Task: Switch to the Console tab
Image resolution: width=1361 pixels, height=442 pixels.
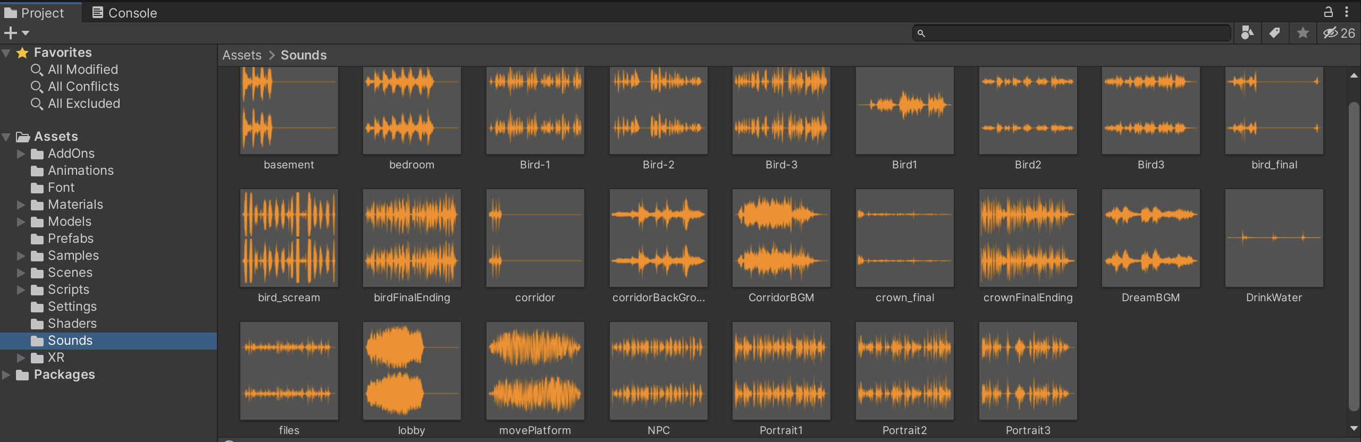Action: point(124,13)
